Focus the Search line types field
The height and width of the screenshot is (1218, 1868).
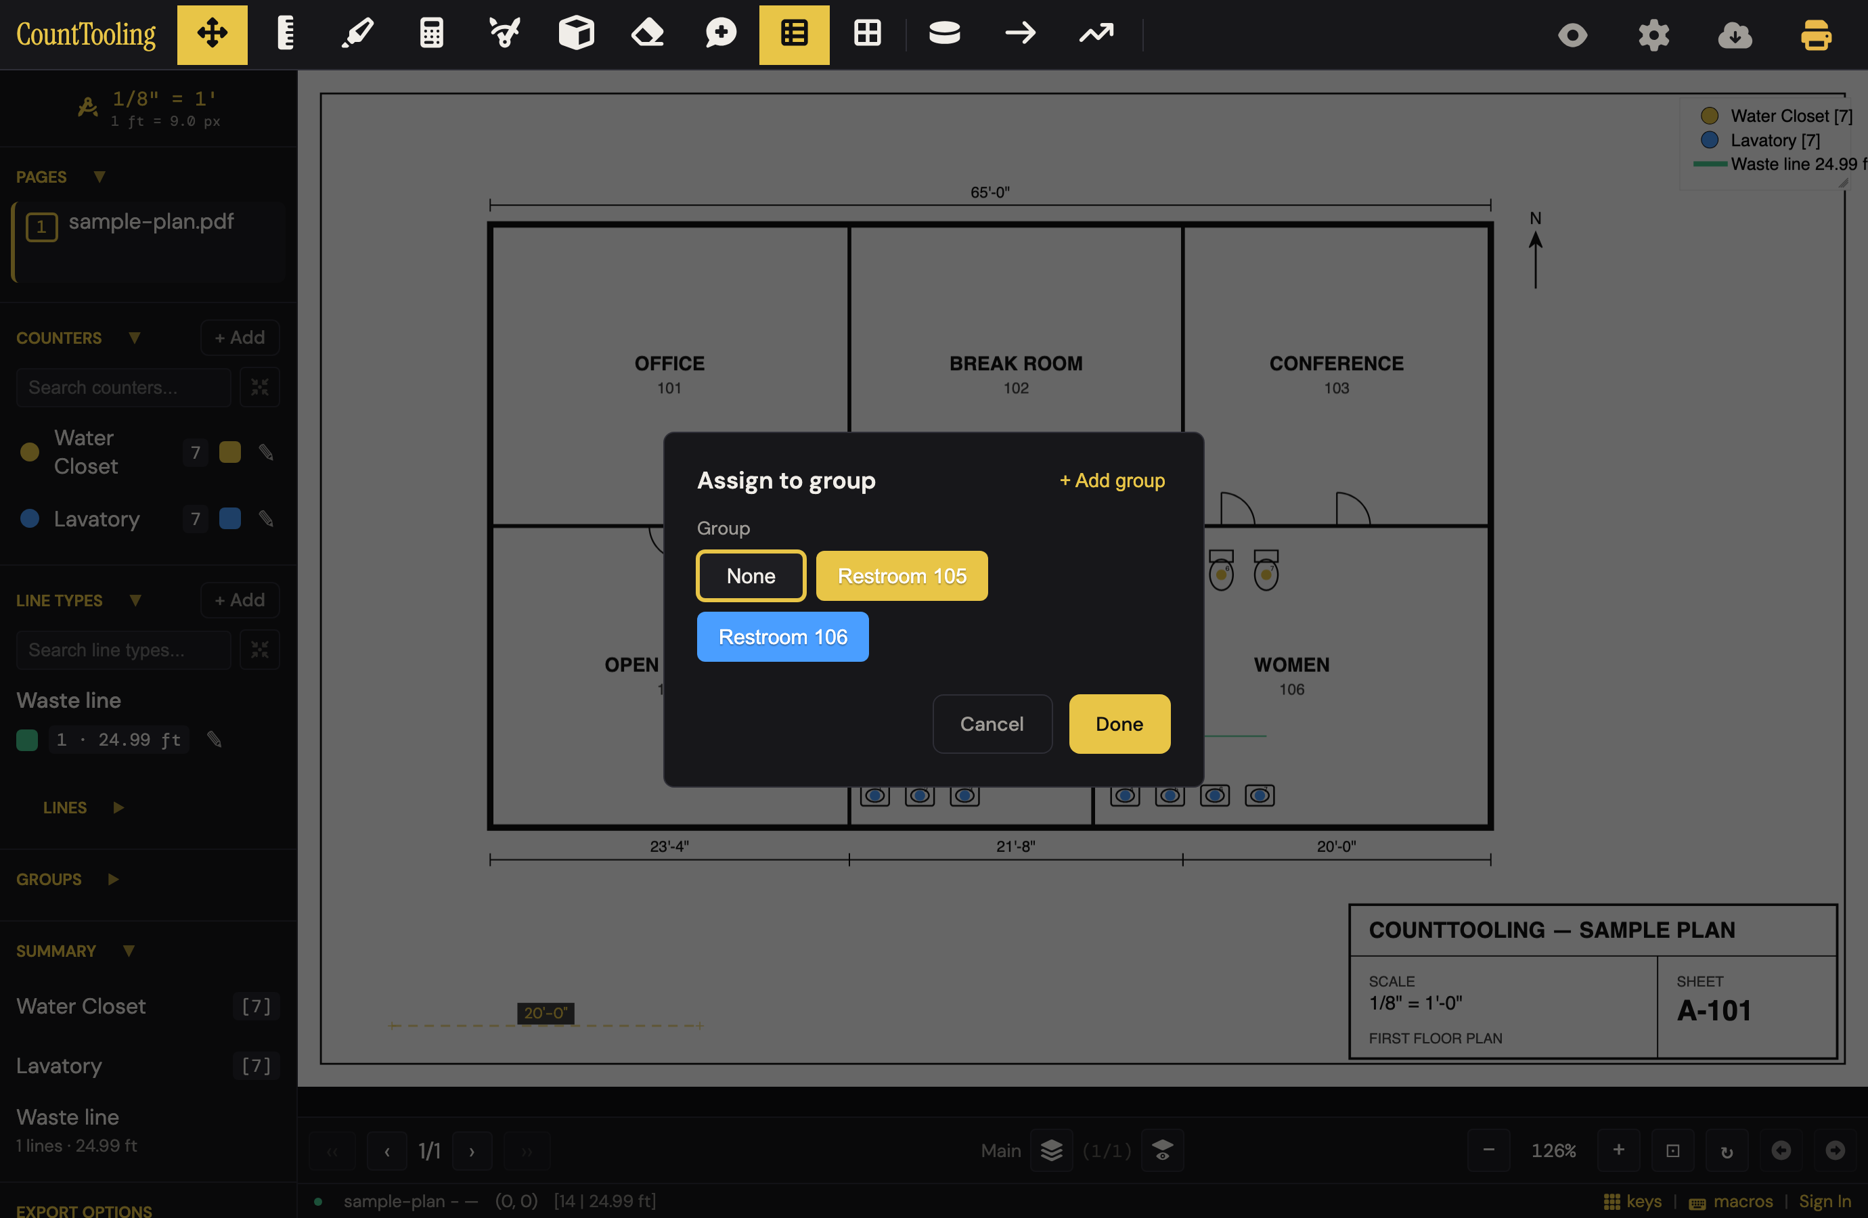coord(123,650)
